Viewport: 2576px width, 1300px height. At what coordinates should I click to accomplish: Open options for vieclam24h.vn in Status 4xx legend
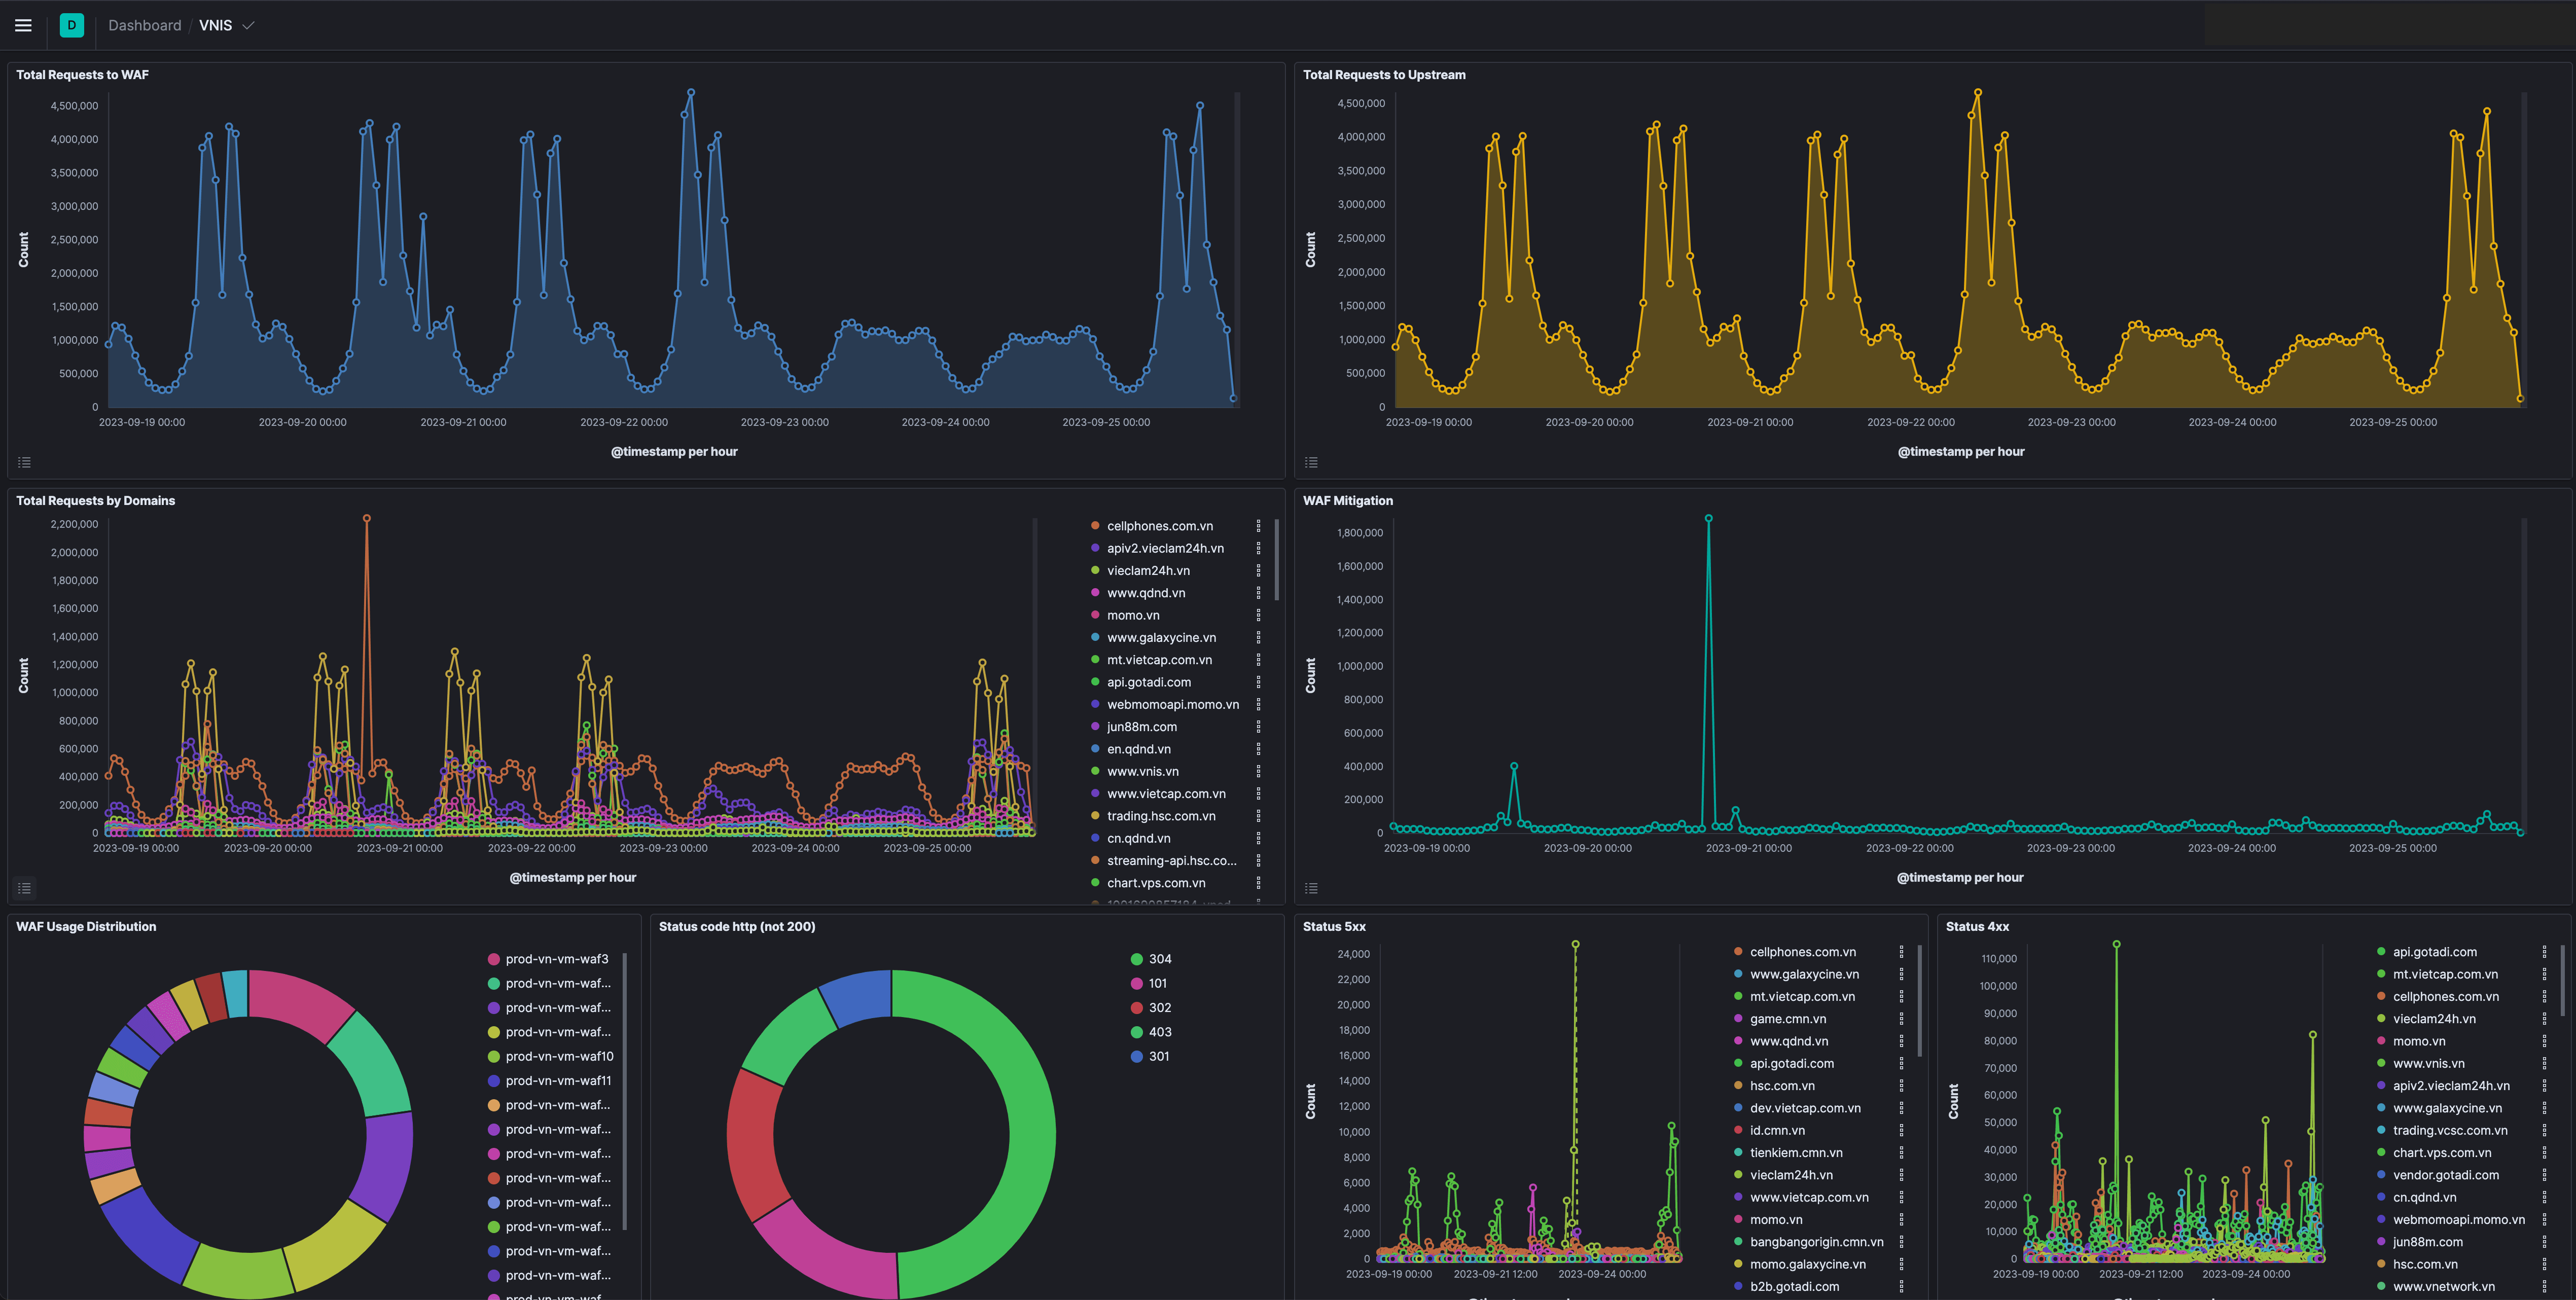(x=2544, y=1019)
